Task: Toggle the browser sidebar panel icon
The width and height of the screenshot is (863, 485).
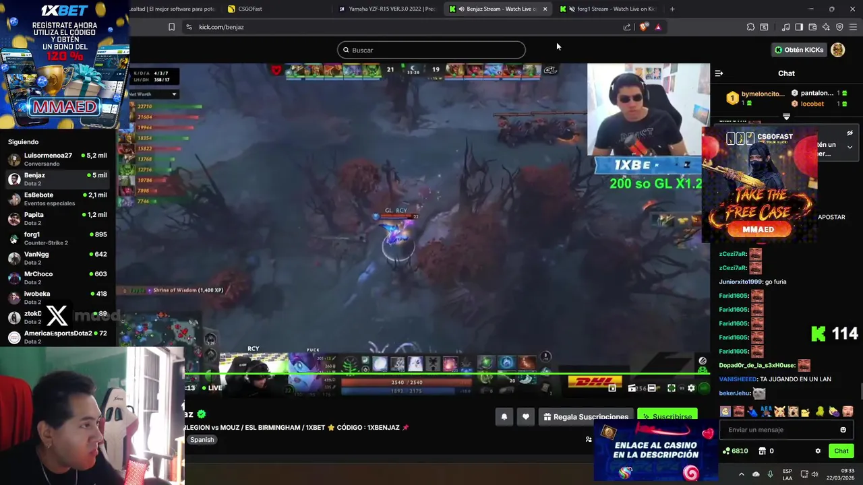Action: pyautogui.click(x=799, y=27)
